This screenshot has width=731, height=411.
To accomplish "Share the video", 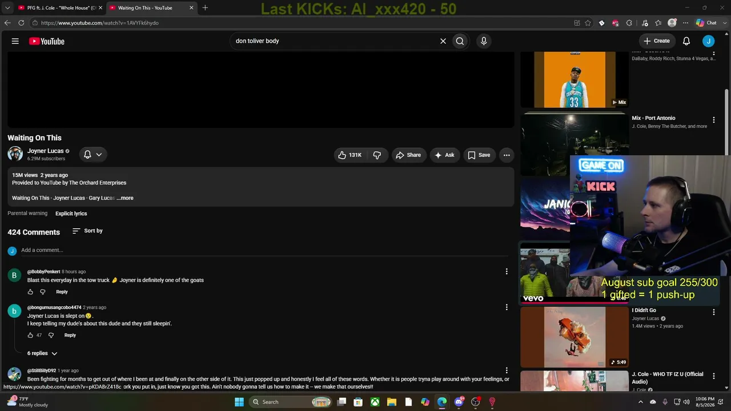I will pos(408,155).
